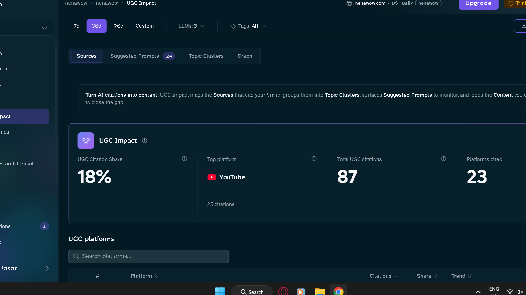This screenshot has height=295, width=526.
Task: Switch to the Suggested Prompts tab
Action: tap(142, 56)
